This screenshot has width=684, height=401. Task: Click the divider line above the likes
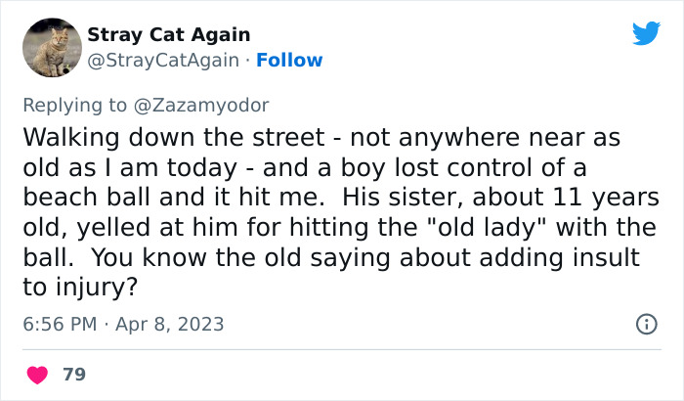tap(341, 349)
